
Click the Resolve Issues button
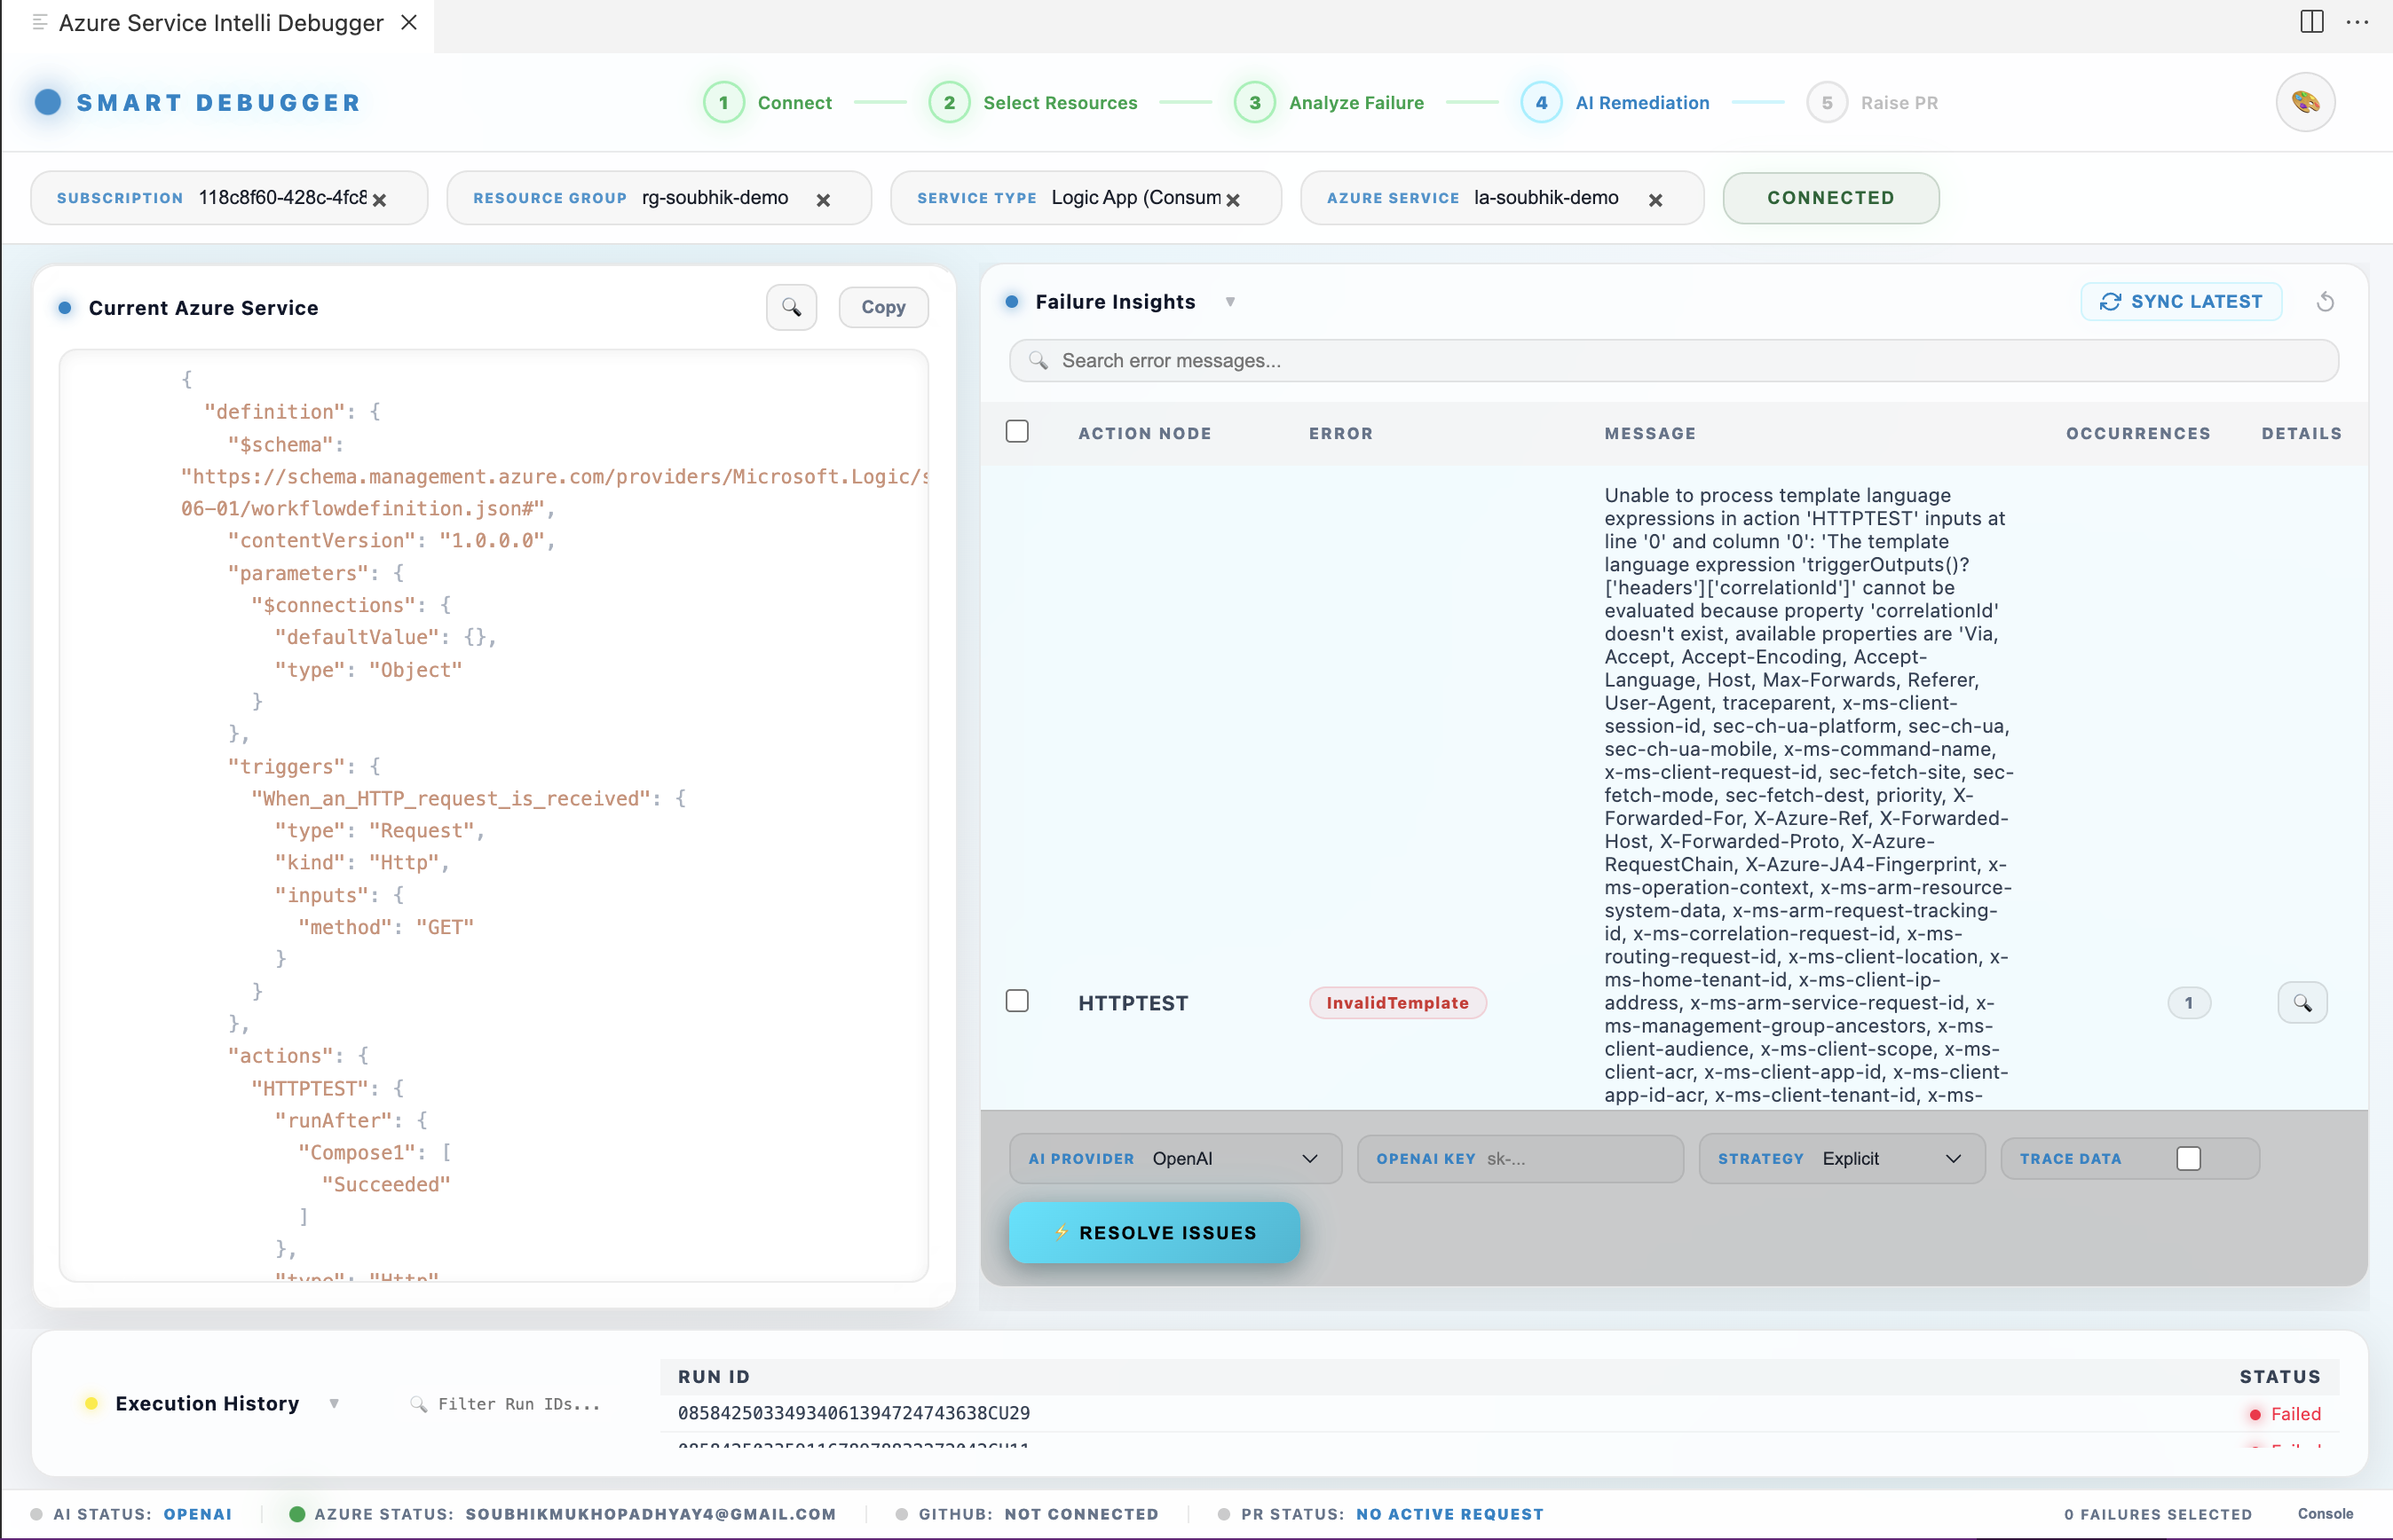click(1155, 1232)
